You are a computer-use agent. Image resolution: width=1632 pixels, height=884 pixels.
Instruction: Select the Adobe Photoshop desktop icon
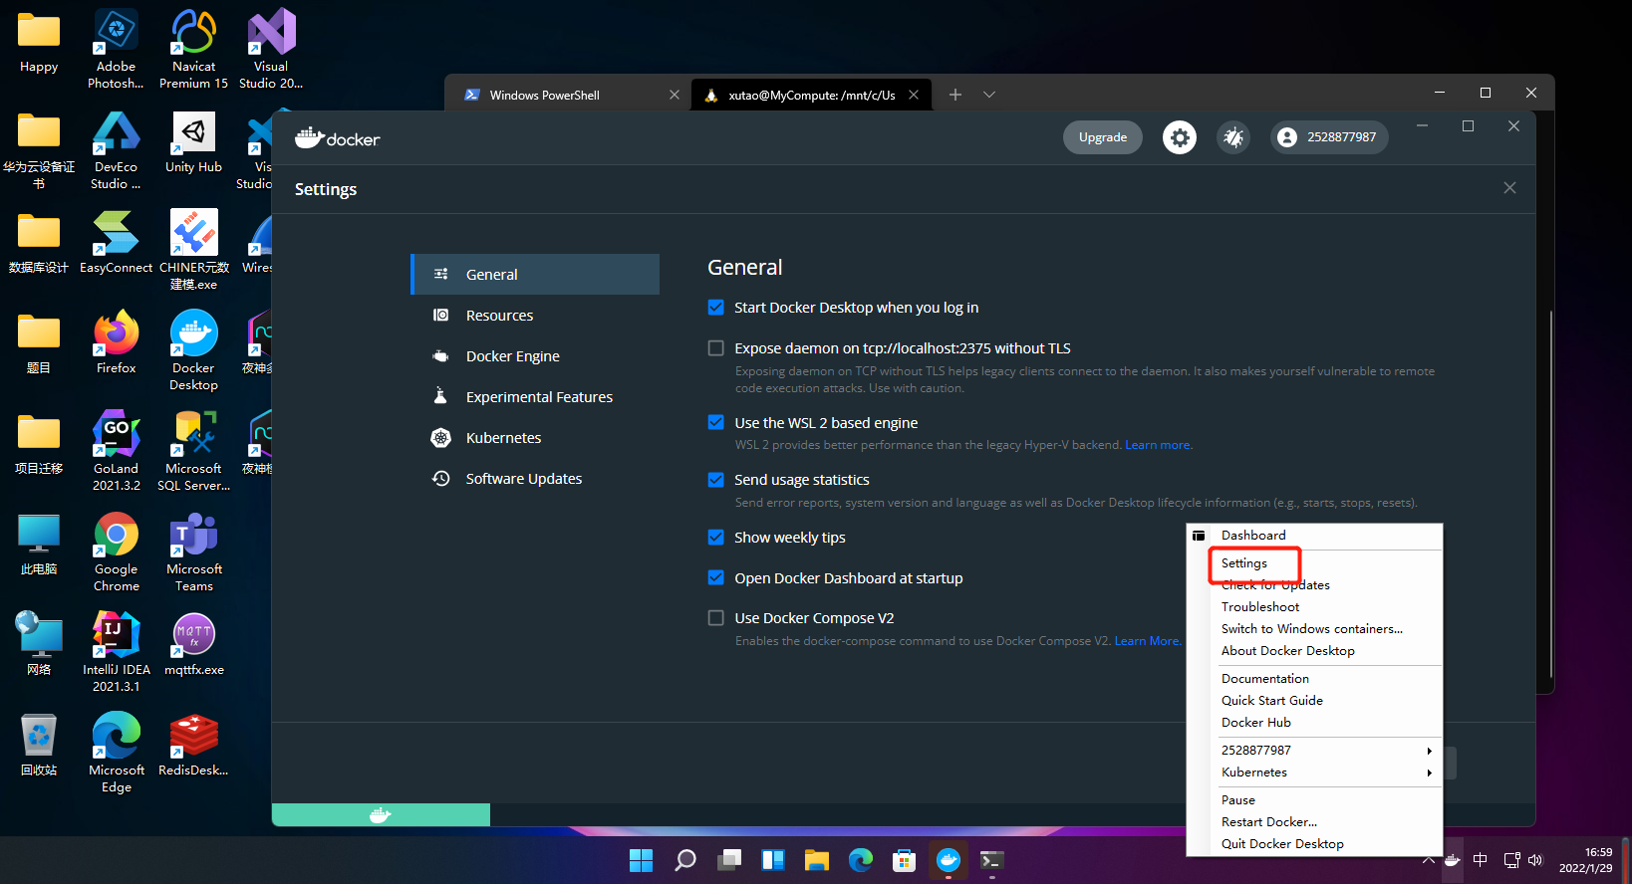(116, 49)
